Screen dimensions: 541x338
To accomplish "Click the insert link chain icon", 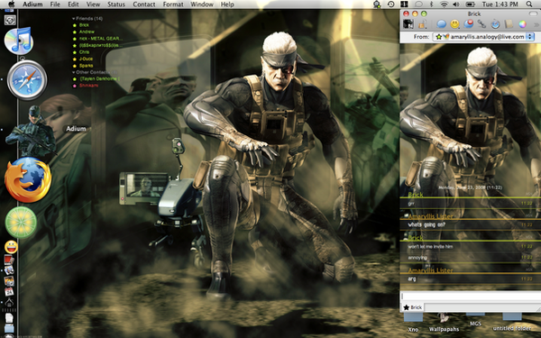I will (481, 23).
